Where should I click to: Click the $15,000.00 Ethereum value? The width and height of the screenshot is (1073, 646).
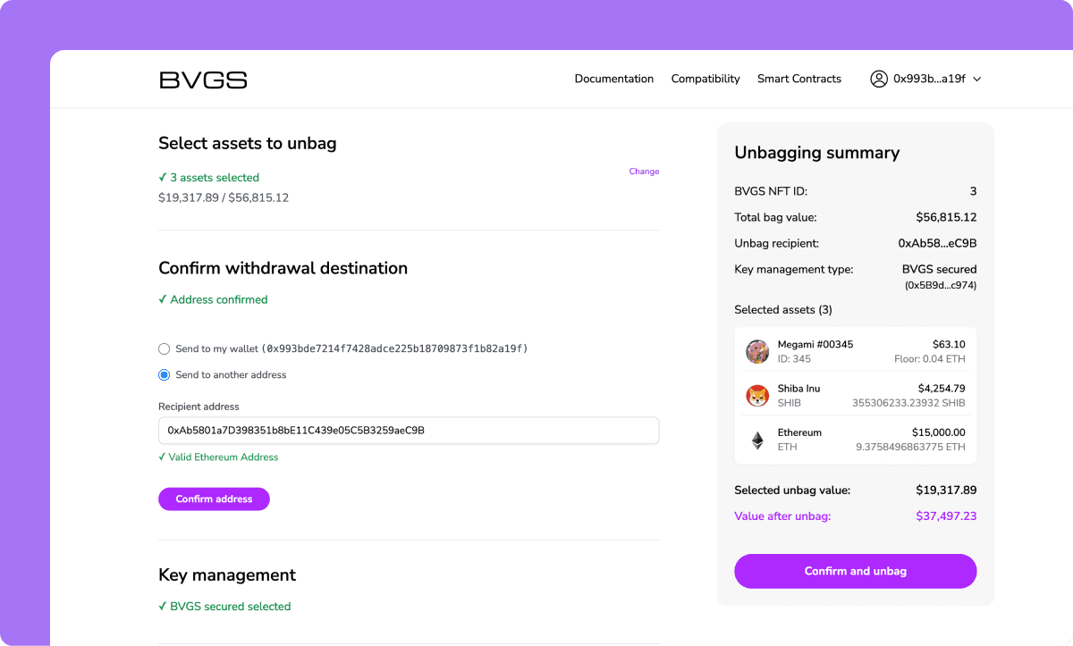tap(939, 432)
